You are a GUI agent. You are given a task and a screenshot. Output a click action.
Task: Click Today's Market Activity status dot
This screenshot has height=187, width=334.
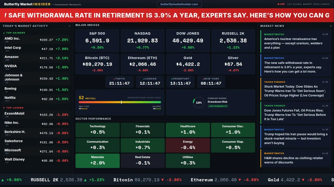69,26
